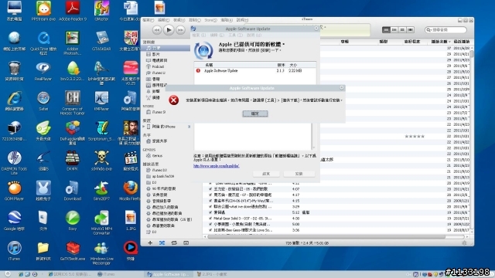Open GMaster desktop icon
The height and width of the screenshot is (278, 495).
101,11
